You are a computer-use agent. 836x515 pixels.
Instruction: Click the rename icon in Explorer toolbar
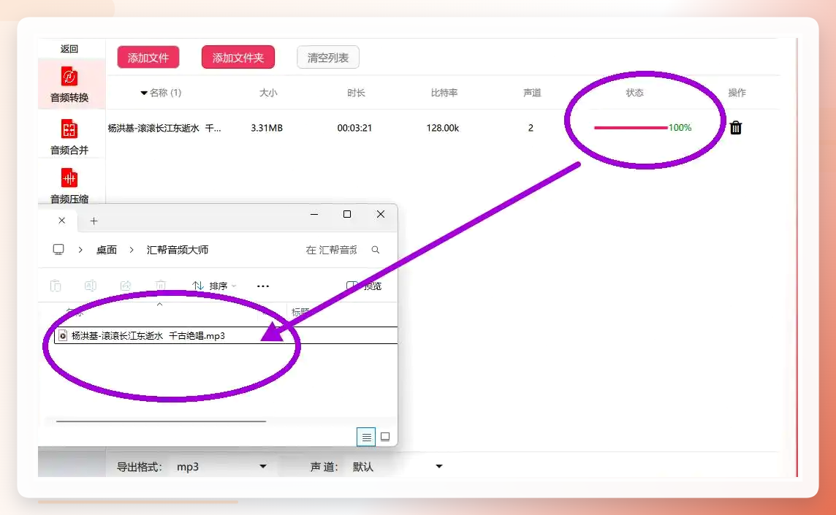click(91, 286)
